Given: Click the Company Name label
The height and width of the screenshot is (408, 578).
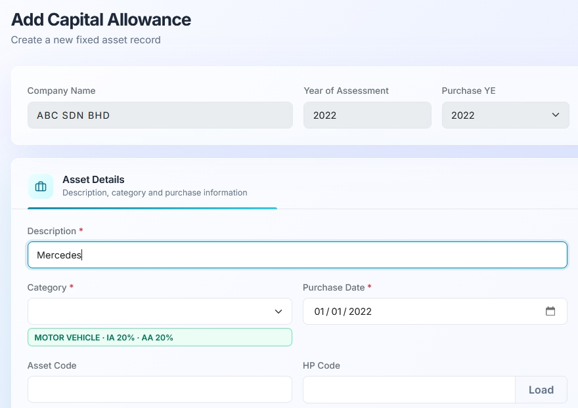Looking at the screenshot, I should [x=61, y=91].
